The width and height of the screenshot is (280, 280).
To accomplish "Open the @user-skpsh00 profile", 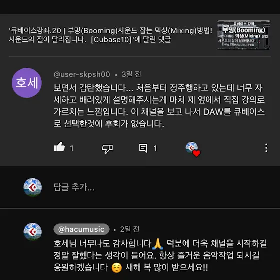I will click(82, 74).
